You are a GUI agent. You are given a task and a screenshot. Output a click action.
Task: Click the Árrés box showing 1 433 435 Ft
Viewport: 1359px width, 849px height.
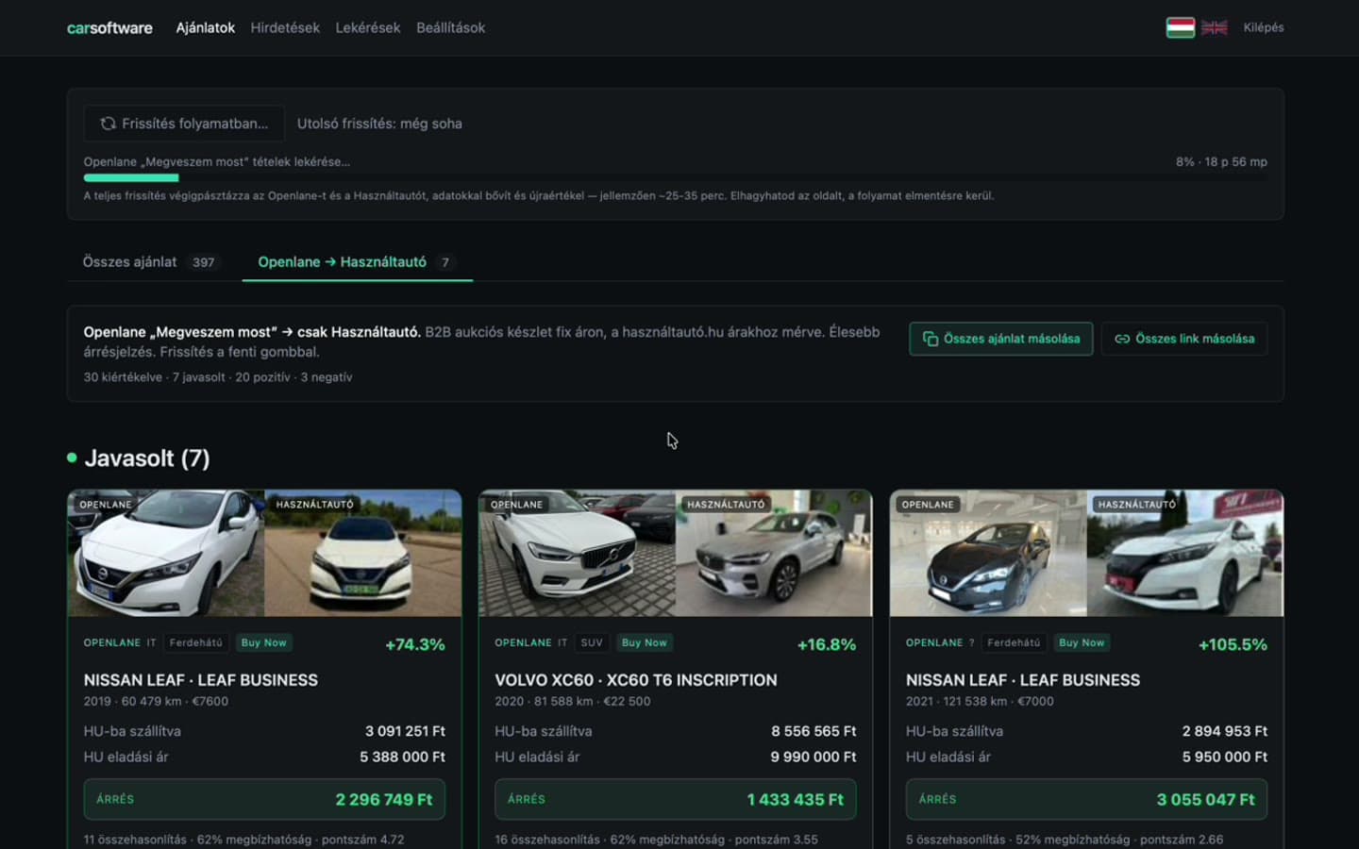[676, 799]
